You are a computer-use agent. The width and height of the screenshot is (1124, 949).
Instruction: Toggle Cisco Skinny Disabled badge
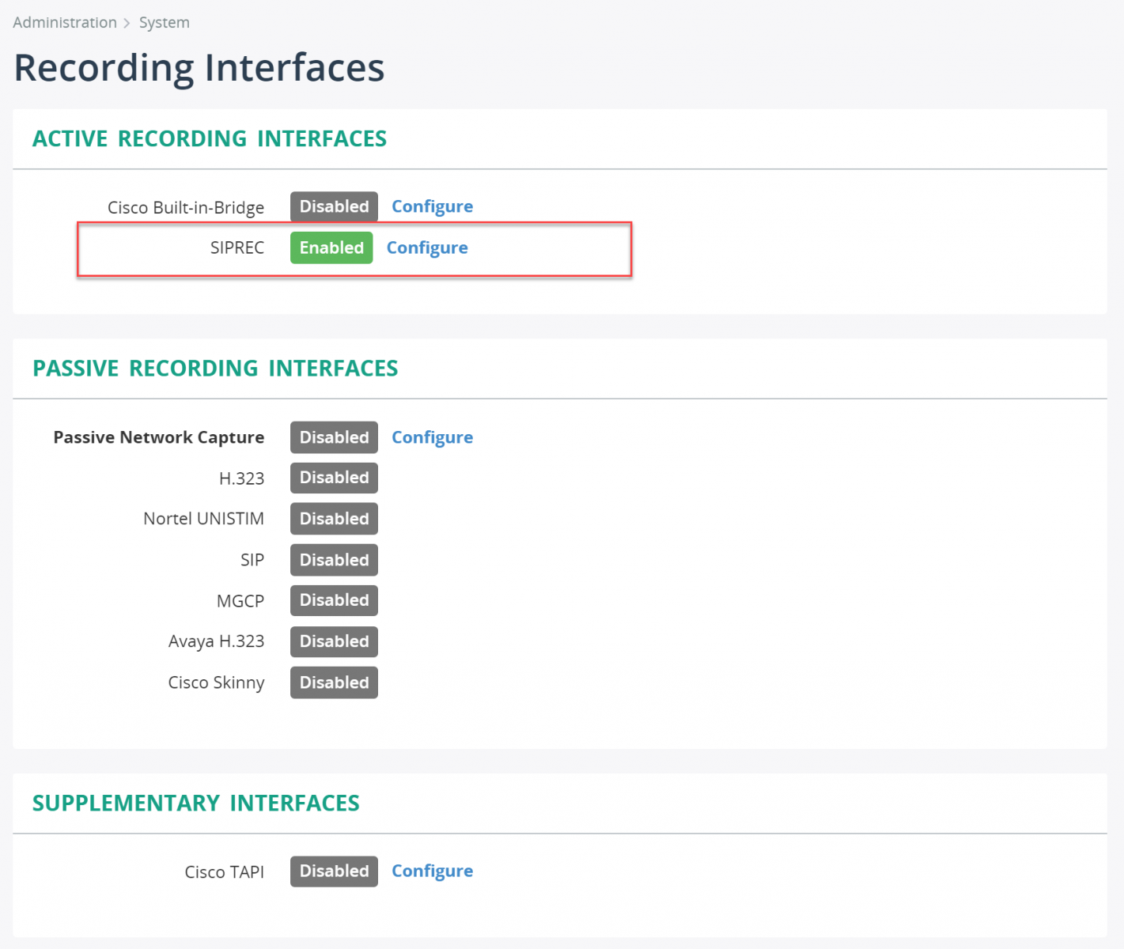334,682
